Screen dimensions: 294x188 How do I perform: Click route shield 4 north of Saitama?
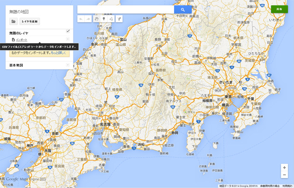(232, 67)
